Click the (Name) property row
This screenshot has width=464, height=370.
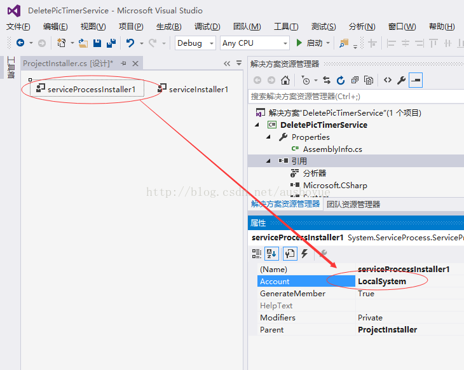coord(361,270)
